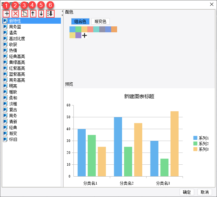Select the 怀旧 scheme
The image size is (217, 197).
tap(32, 139)
